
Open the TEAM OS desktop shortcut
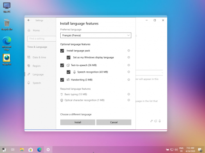[7, 60]
